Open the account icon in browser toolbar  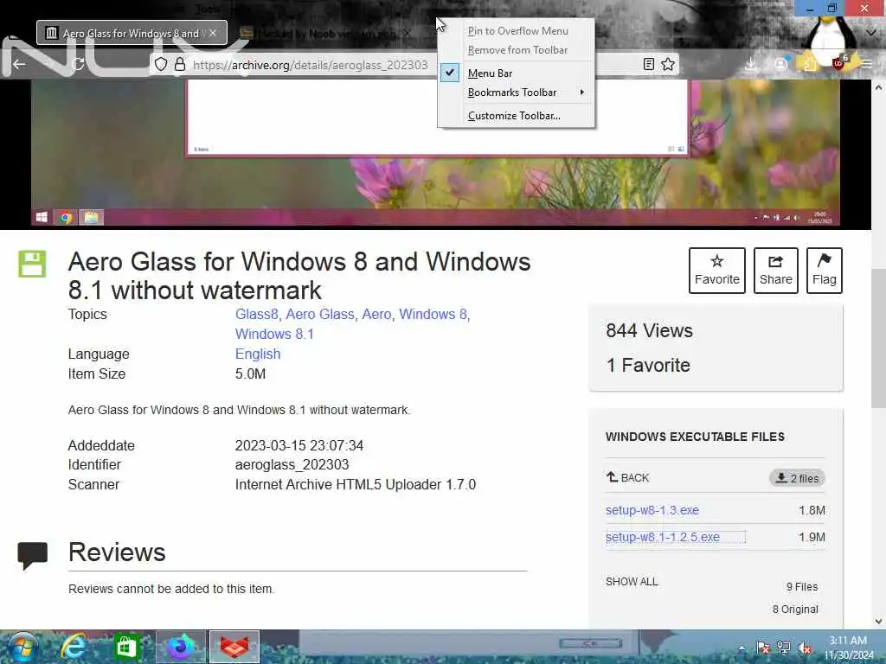click(x=780, y=64)
